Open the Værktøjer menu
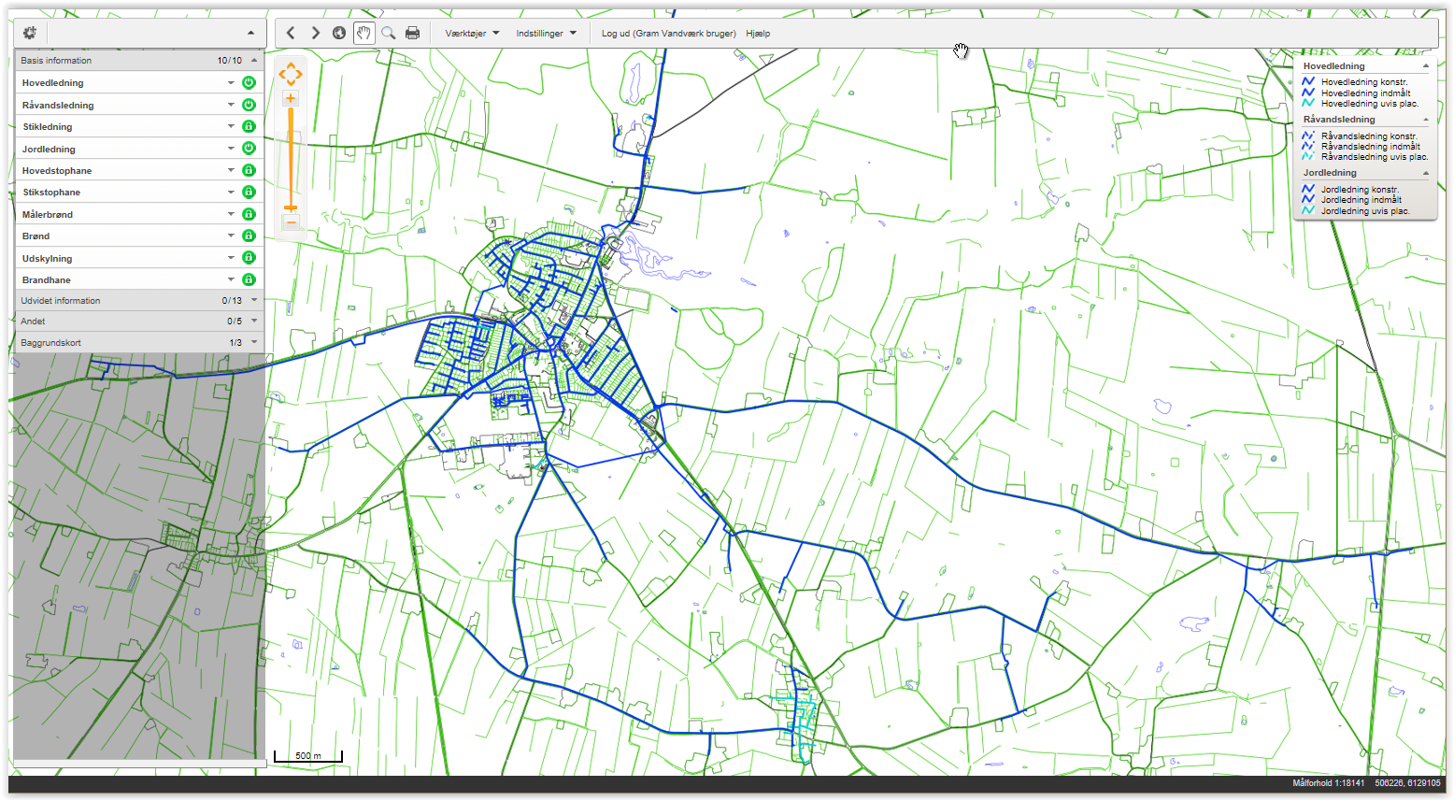The image size is (1454, 801). (x=472, y=33)
